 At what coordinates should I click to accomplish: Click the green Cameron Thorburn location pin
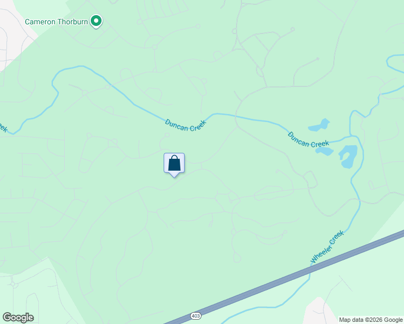(x=96, y=21)
